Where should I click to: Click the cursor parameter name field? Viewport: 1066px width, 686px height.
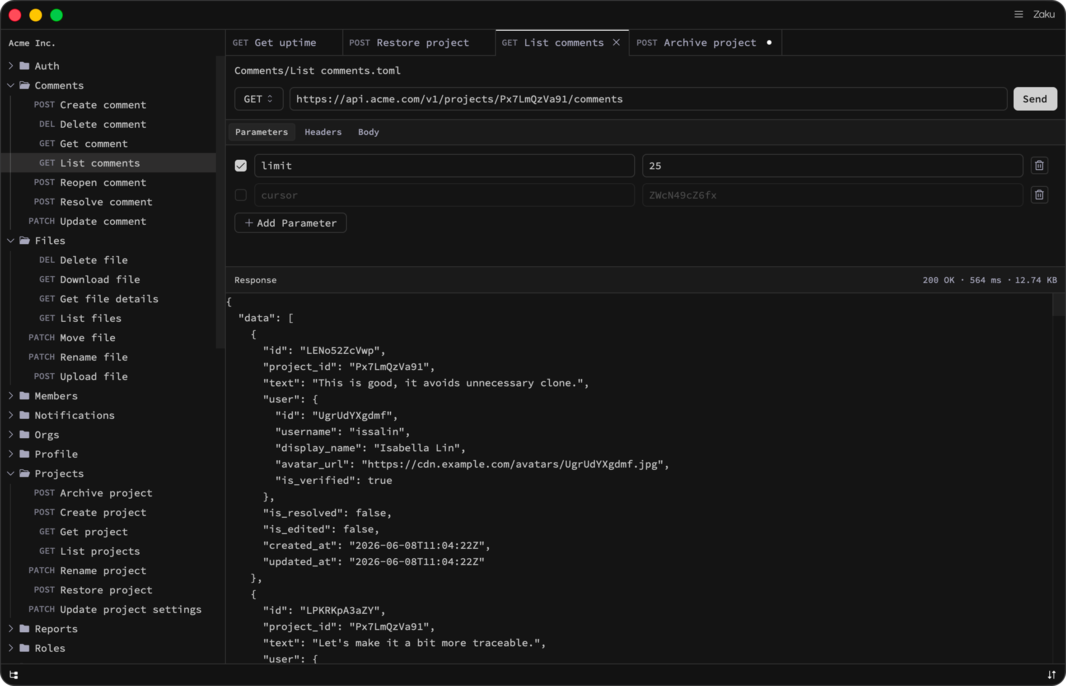pyautogui.click(x=444, y=195)
